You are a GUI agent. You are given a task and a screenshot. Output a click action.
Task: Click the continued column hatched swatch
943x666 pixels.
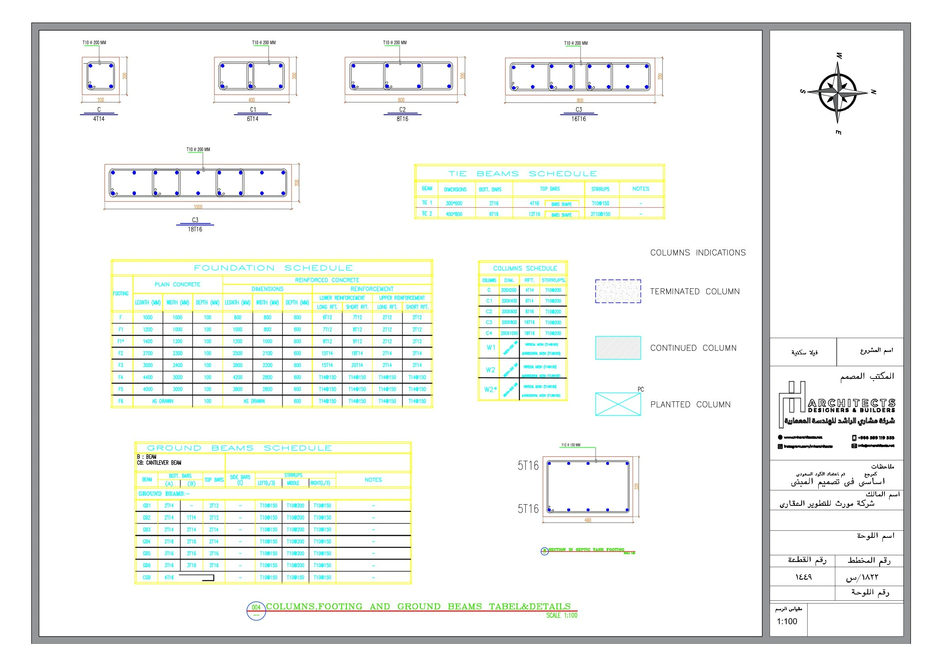click(x=618, y=348)
